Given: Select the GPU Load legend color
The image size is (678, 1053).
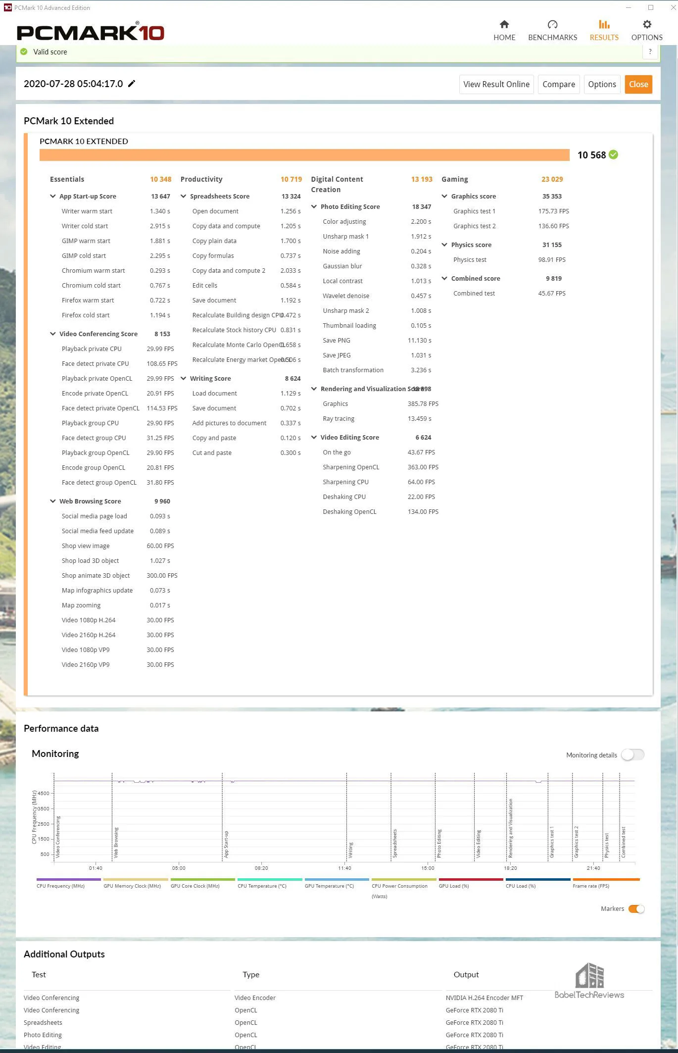Looking at the screenshot, I should pyautogui.click(x=471, y=880).
